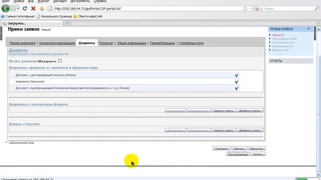This screenshot has height=180, width=321.
Task: Bookmark this page with the star icon
Action: click(245, 8)
